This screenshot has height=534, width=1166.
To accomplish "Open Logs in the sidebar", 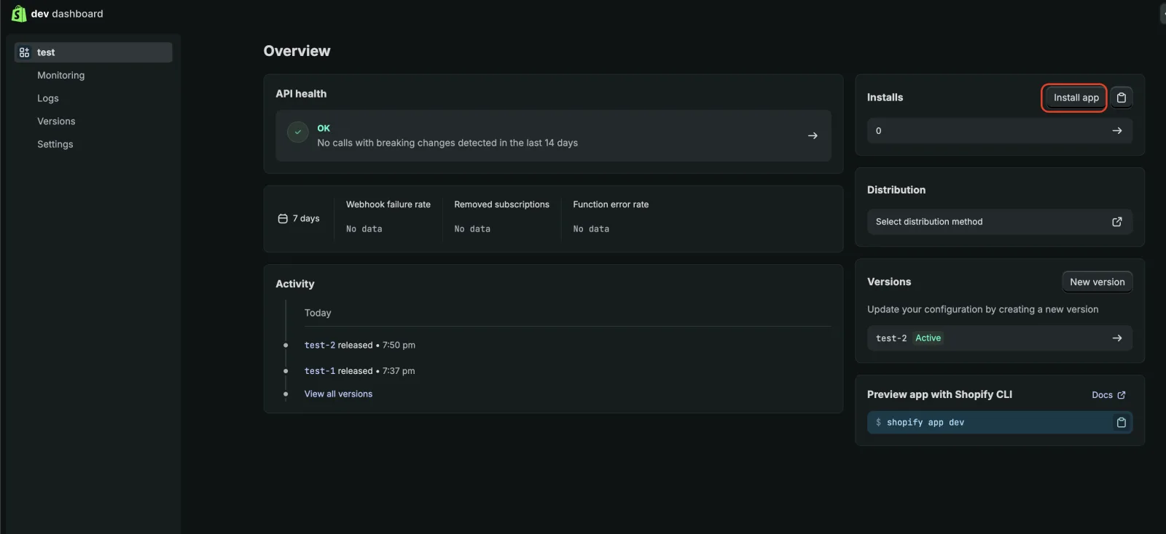I will (48, 98).
